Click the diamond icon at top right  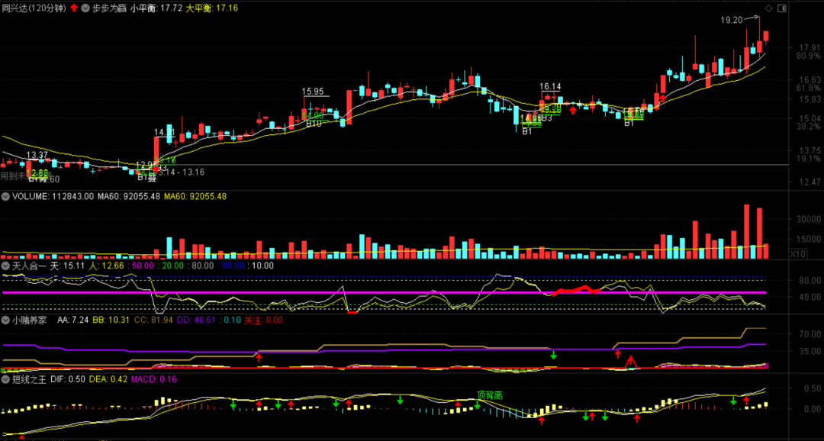click(768, 8)
